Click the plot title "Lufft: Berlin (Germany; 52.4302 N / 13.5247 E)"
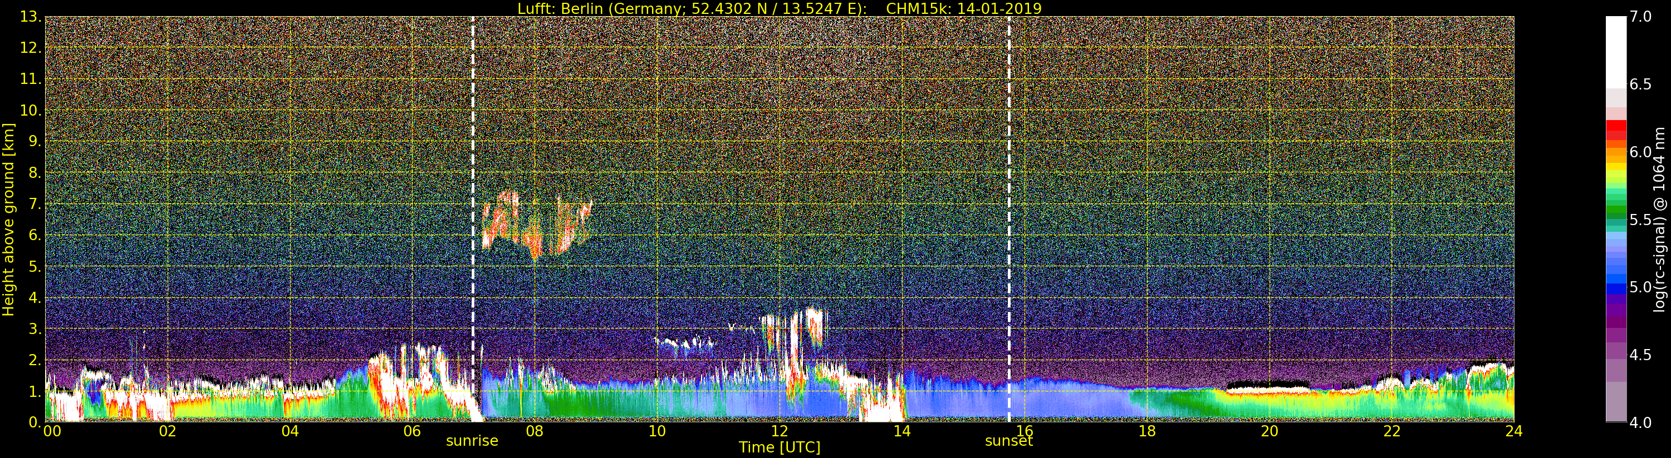 [x=692, y=8]
